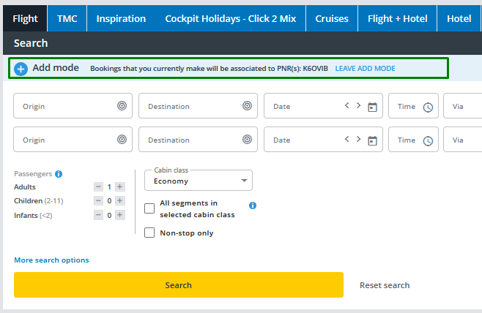Open calendar picker in first Date field
Viewport: 482px width, 313px height.
point(372,107)
